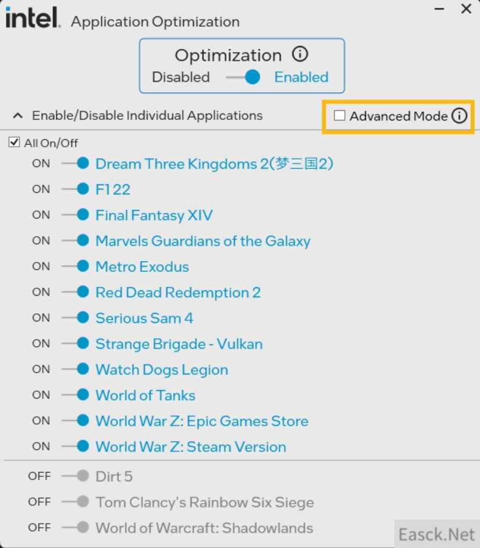Click the Intel logo
This screenshot has width=480, height=548.
coord(33,18)
